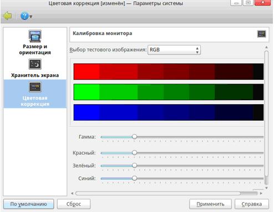274x212 pixels.
Task: Adjust the Зелёный slider handle
Action: [x=135, y=166]
